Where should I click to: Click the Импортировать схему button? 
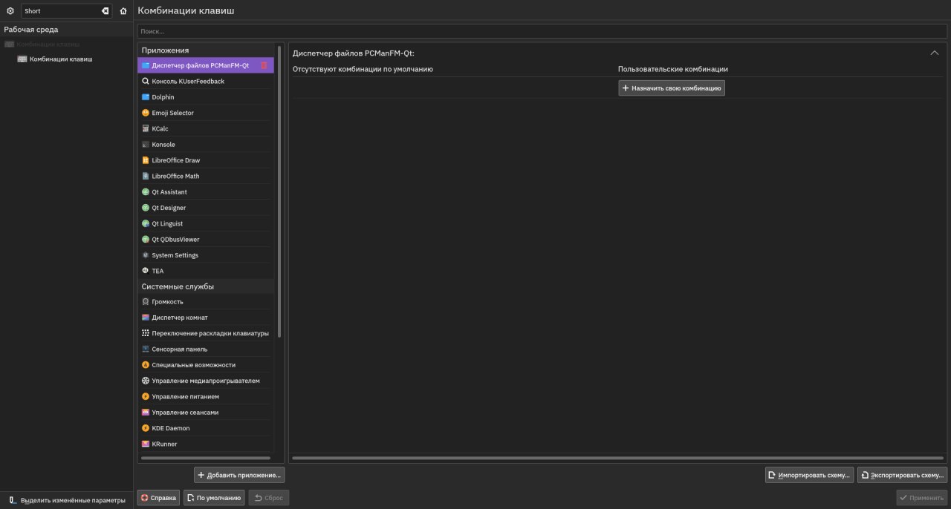coord(809,475)
